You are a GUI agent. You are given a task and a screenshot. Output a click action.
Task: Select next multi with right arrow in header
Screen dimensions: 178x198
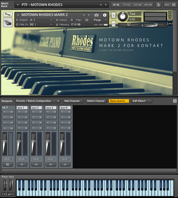coord(106,5)
